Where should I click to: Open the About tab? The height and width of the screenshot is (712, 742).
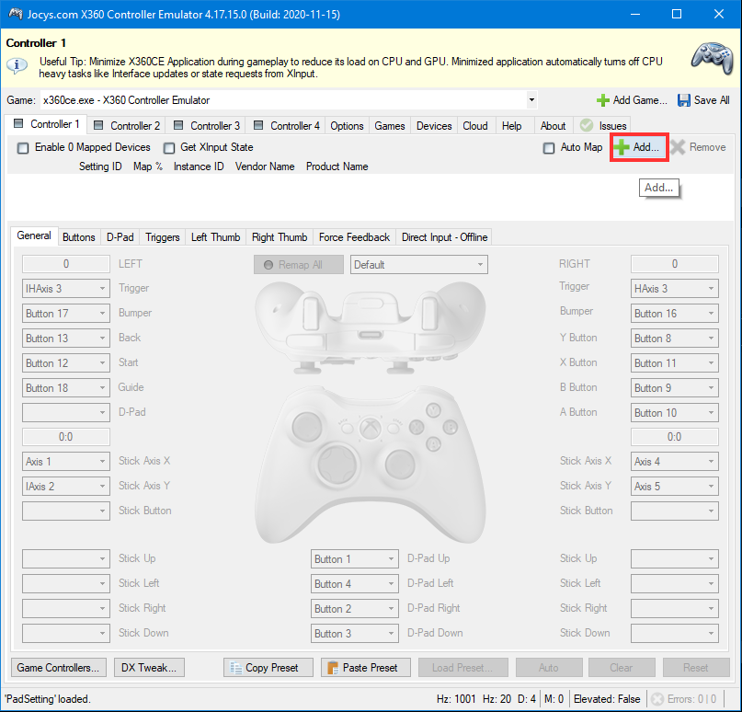pos(553,125)
